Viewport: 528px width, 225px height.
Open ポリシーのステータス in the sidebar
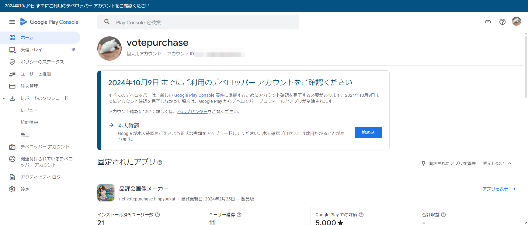pyautogui.click(x=40, y=62)
